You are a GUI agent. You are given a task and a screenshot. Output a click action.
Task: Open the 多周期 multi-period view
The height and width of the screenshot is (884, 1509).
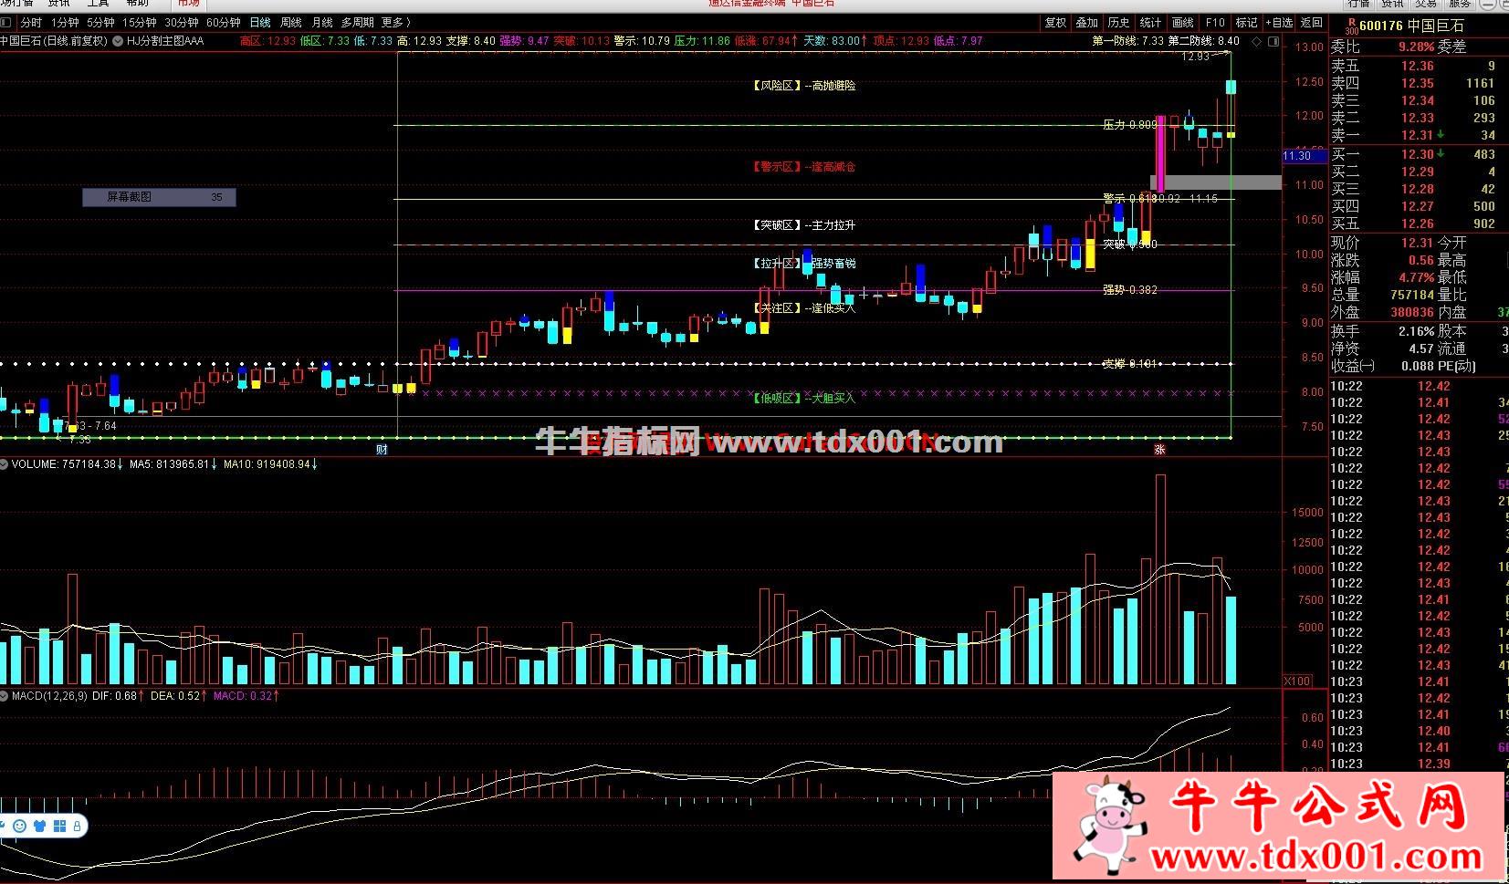coord(357,23)
